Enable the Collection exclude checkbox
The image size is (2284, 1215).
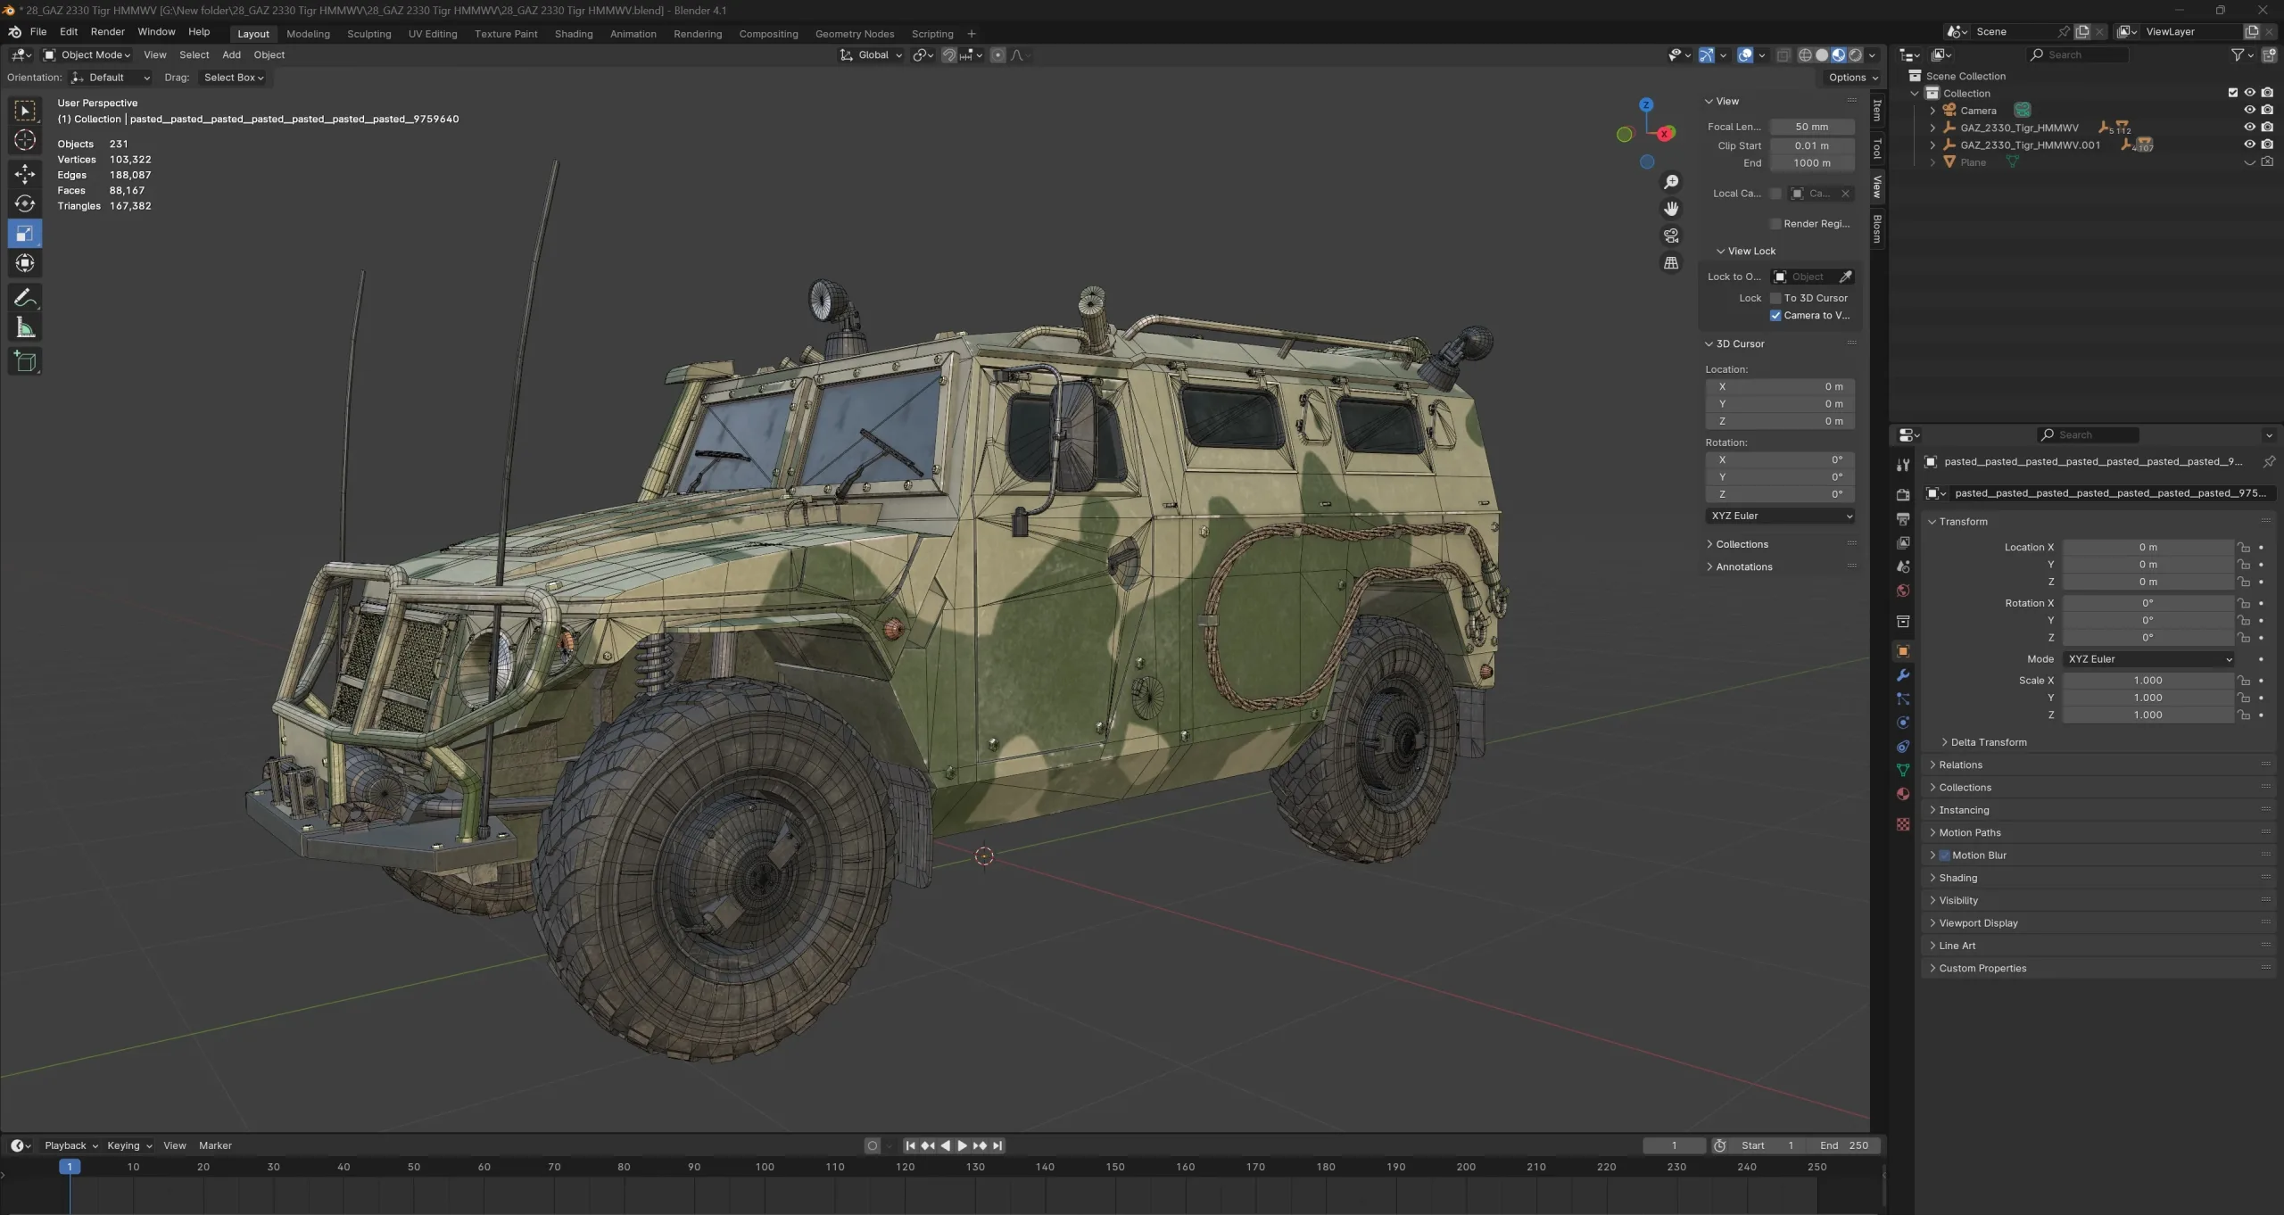coord(2232,92)
